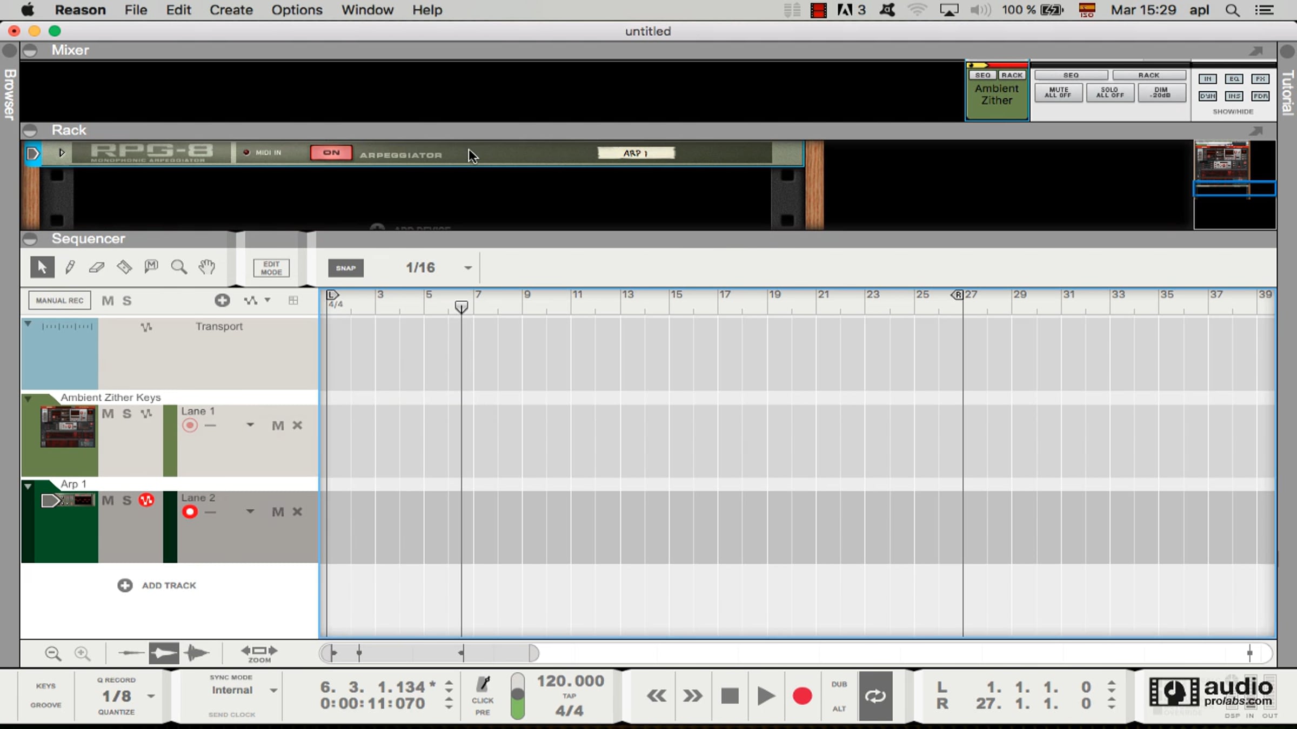Image resolution: width=1297 pixels, height=729 pixels.
Task: Select the Eraser tool
Action: (x=97, y=267)
